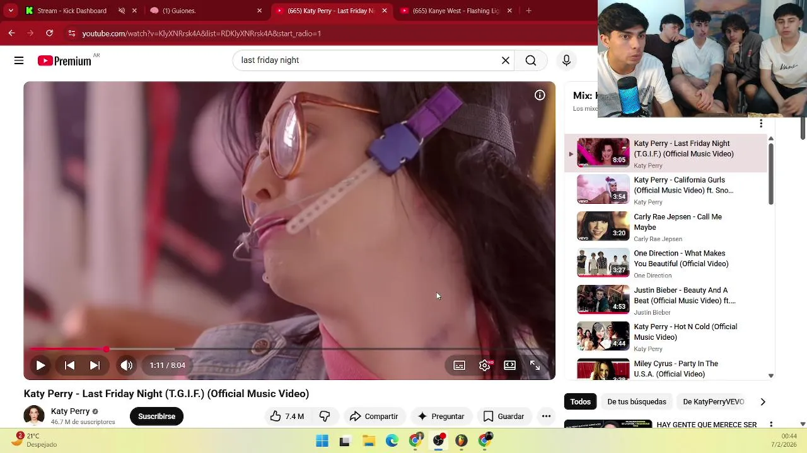Viewport: 807px width, 453px height.
Task: Enter fullscreen mode in the player
Action: (x=535, y=365)
